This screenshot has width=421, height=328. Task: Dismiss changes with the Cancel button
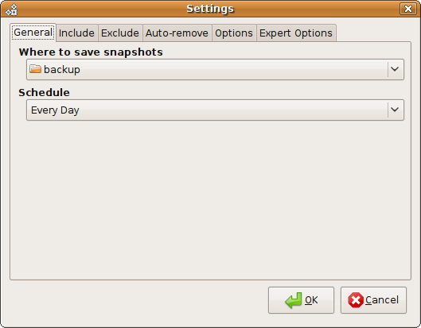coord(373,300)
